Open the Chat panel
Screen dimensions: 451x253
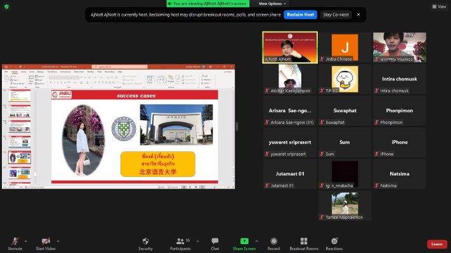pos(215,242)
